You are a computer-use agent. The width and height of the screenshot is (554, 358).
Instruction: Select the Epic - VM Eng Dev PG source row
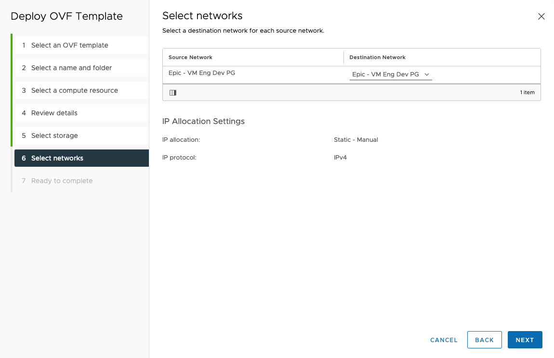pyautogui.click(x=202, y=73)
